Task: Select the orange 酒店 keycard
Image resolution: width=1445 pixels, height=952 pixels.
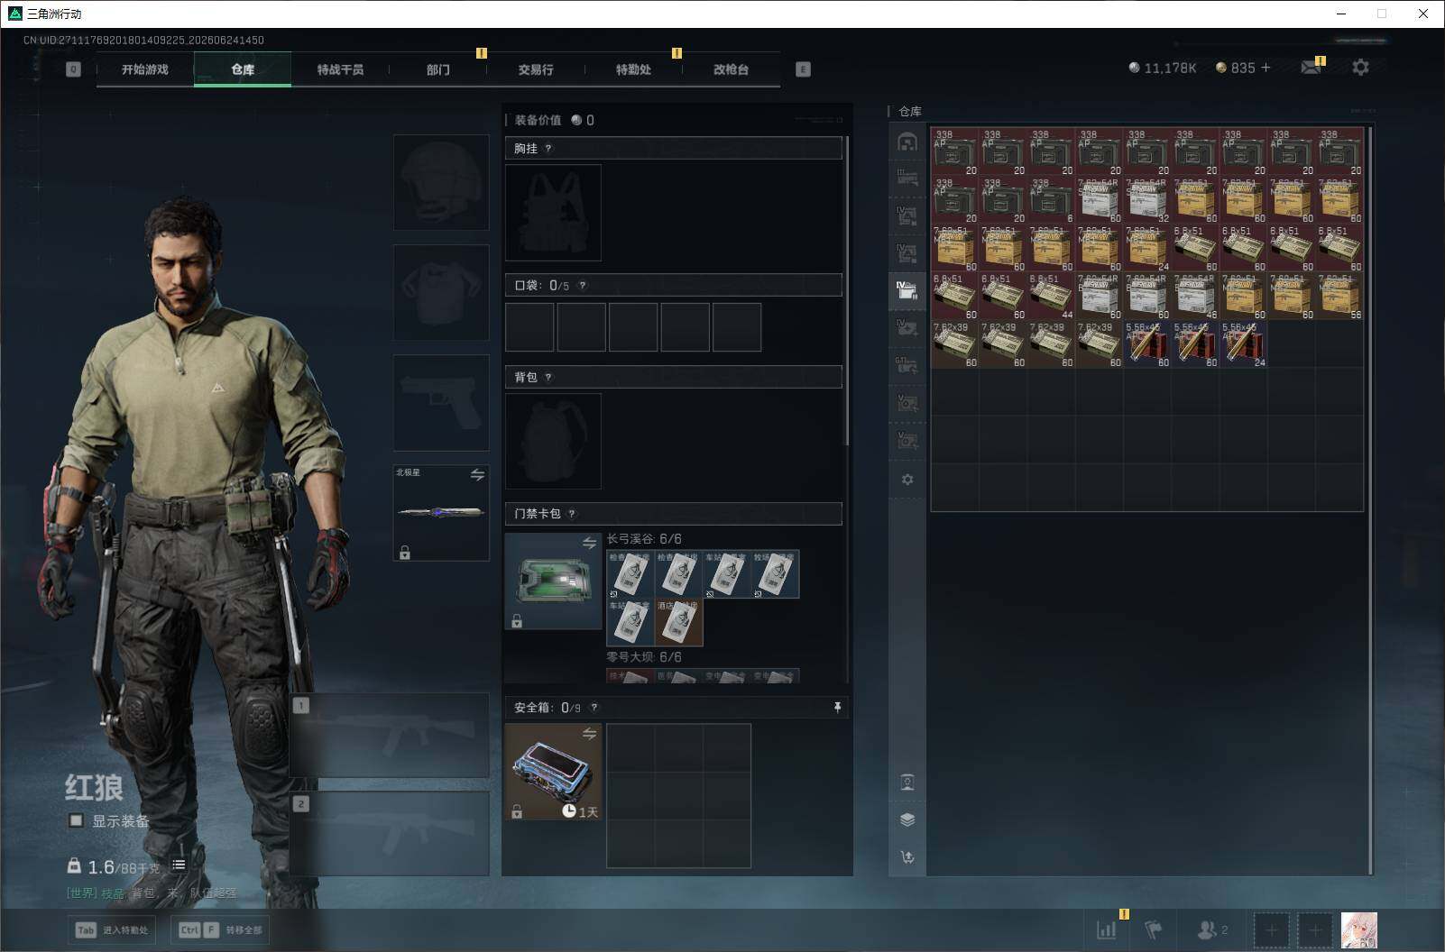Action: [x=678, y=623]
